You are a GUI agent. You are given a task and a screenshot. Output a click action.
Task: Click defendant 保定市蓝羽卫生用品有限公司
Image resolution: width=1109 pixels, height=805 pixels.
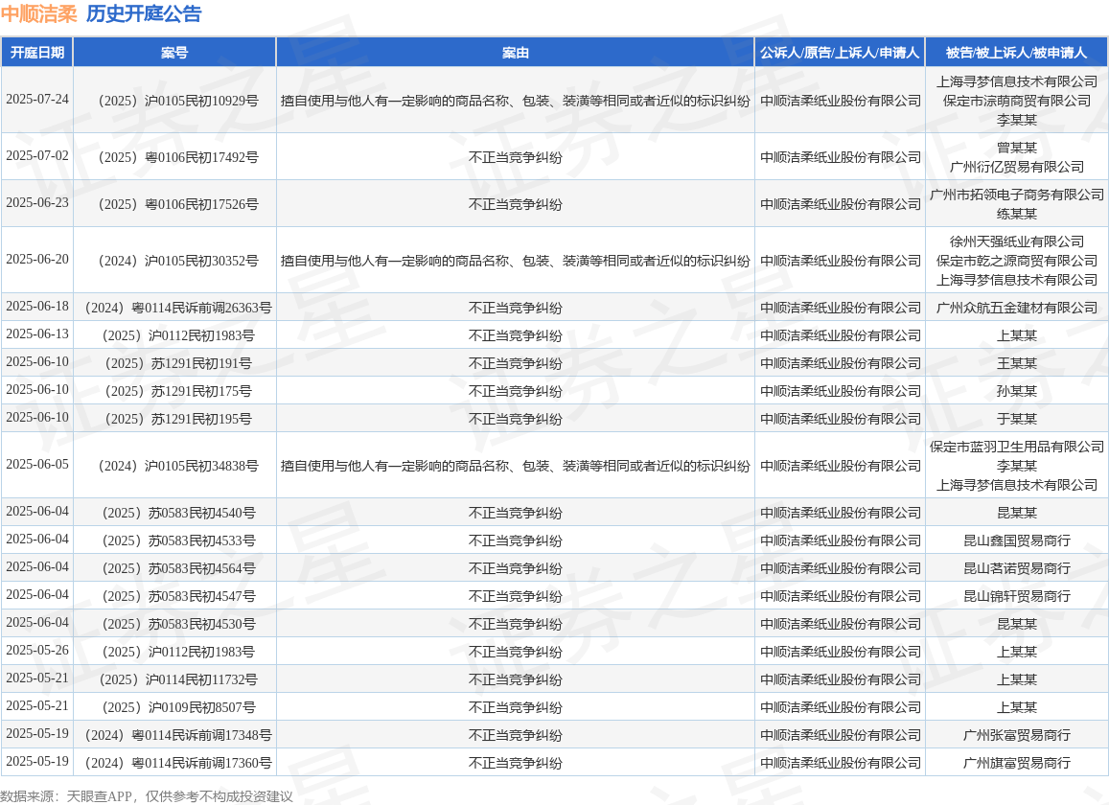[1016, 447]
